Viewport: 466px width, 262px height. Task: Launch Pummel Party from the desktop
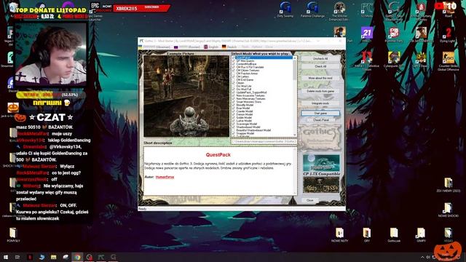click(x=394, y=34)
